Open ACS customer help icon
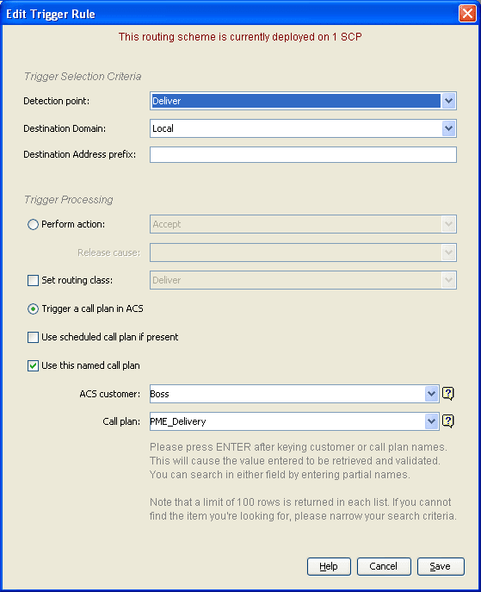The image size is (481, 592). coord(447,394)
